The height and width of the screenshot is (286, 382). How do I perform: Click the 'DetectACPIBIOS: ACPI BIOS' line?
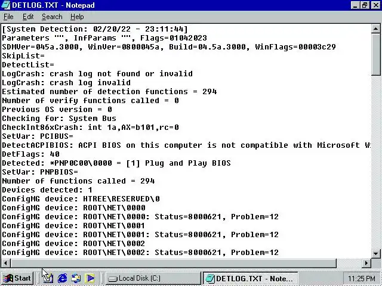click(186, 145)
